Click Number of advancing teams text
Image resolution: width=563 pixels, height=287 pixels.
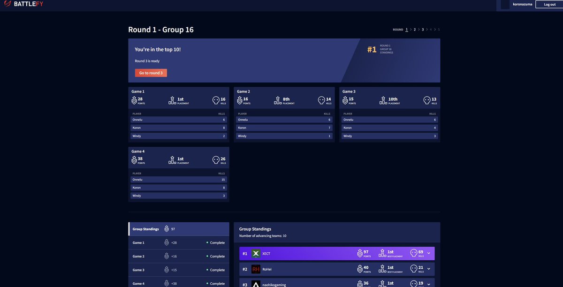tap(263, 236)
